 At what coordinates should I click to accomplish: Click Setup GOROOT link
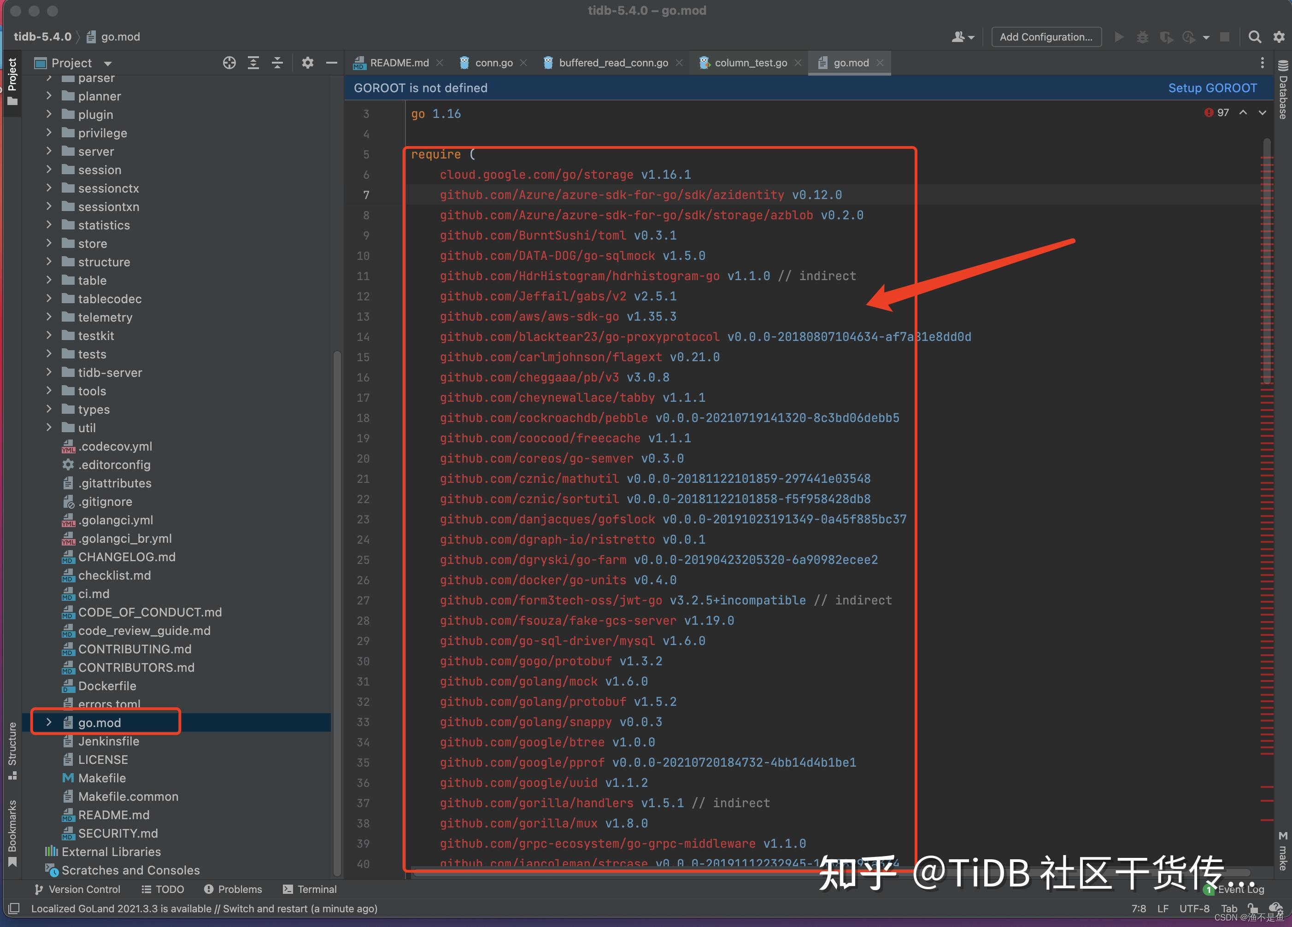1212,88
